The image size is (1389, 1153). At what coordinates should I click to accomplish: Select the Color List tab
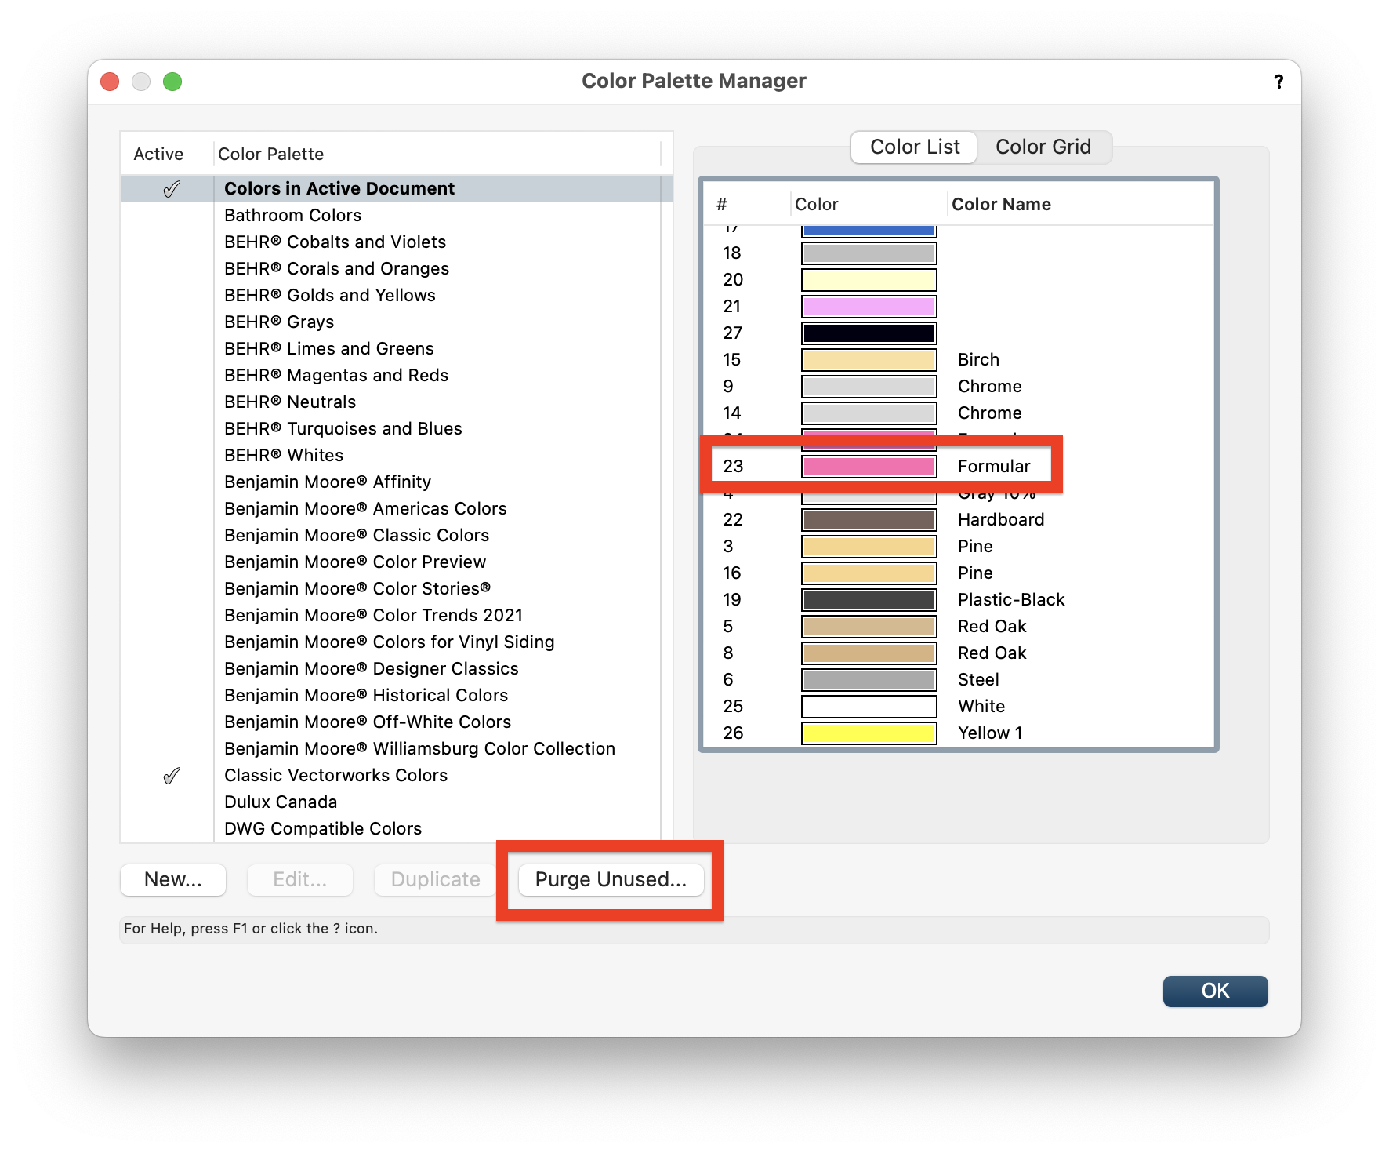[x=913, y=147]
